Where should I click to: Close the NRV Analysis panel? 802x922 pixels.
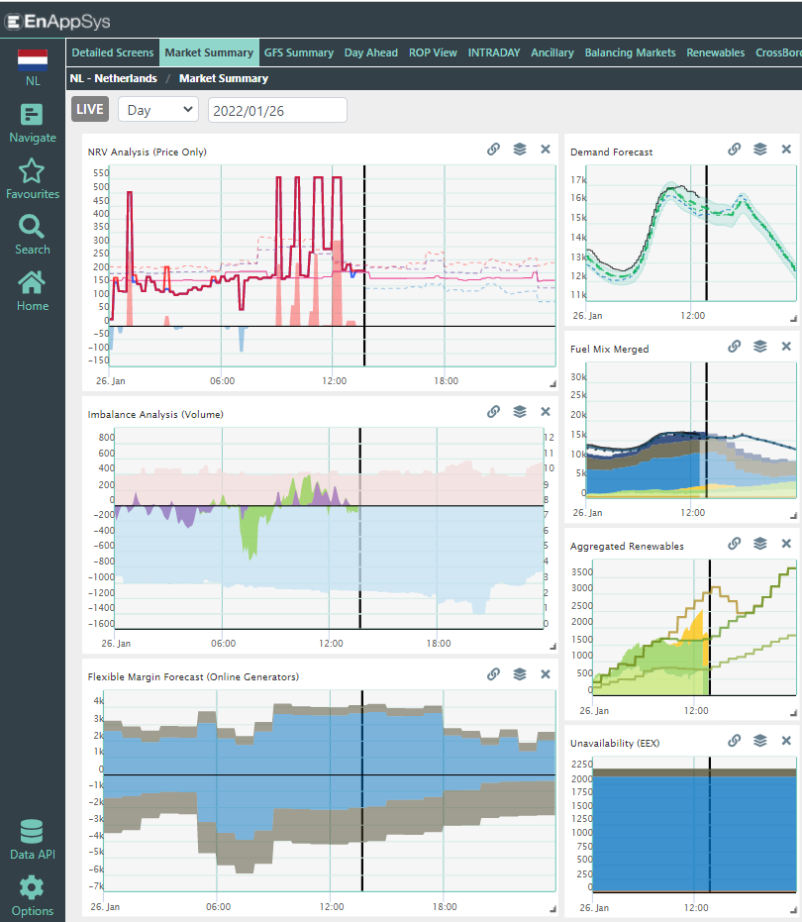[x=546, y=150]
